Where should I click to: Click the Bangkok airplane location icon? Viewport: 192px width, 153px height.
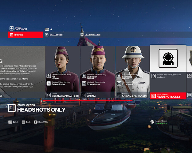point(11,28)
